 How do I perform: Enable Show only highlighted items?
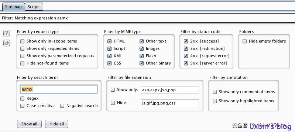[x=215, y=101]
